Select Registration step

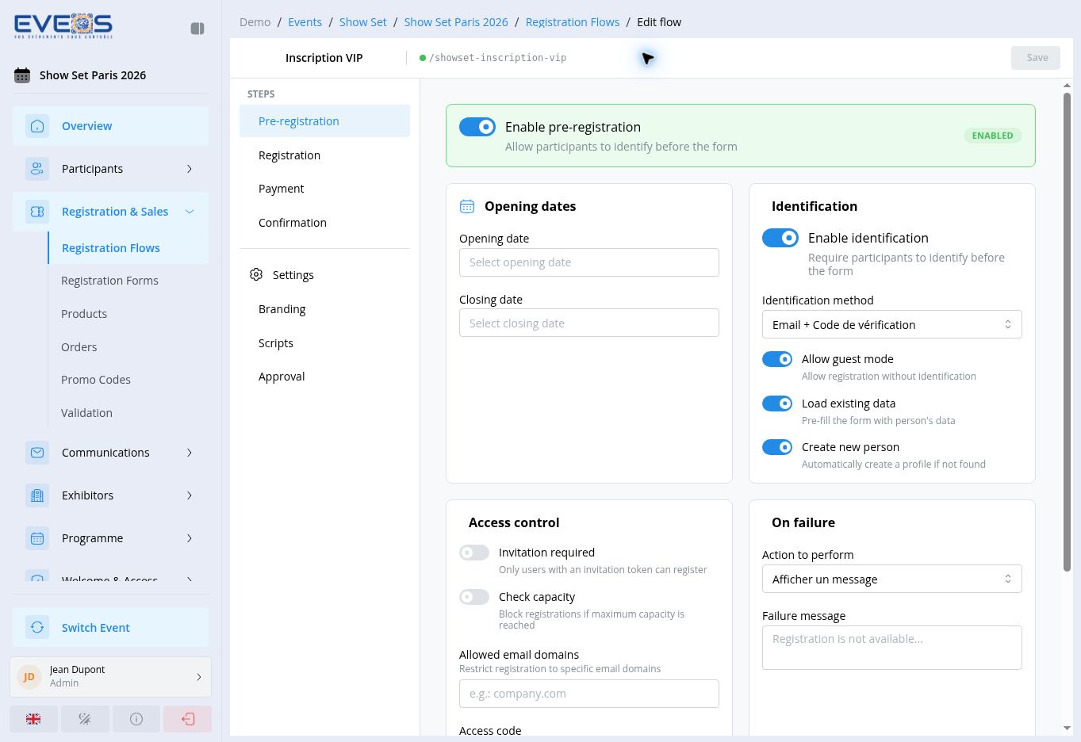tap(324, 155)
